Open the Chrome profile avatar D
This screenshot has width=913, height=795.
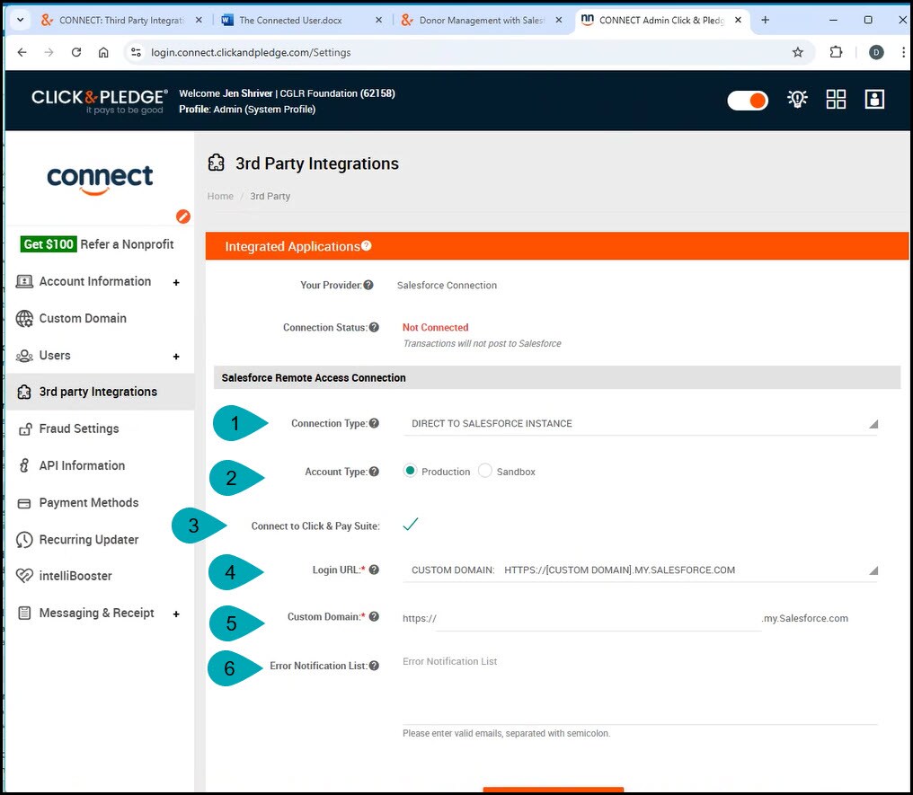(876, 52)
